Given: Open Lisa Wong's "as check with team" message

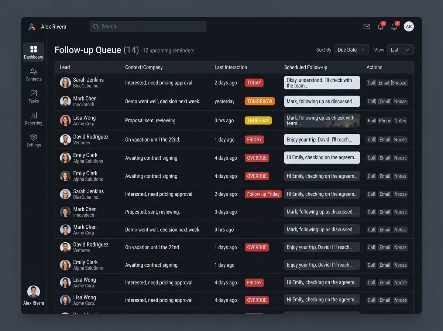Looking at the screenshot, I should 322,120.
